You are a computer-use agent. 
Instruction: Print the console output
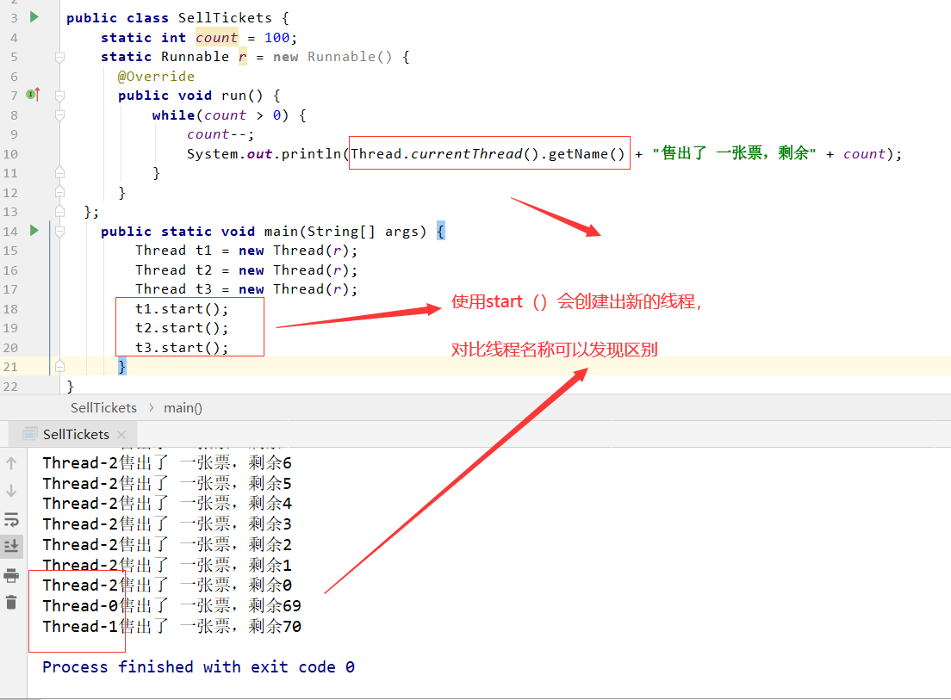coord(11,575)
